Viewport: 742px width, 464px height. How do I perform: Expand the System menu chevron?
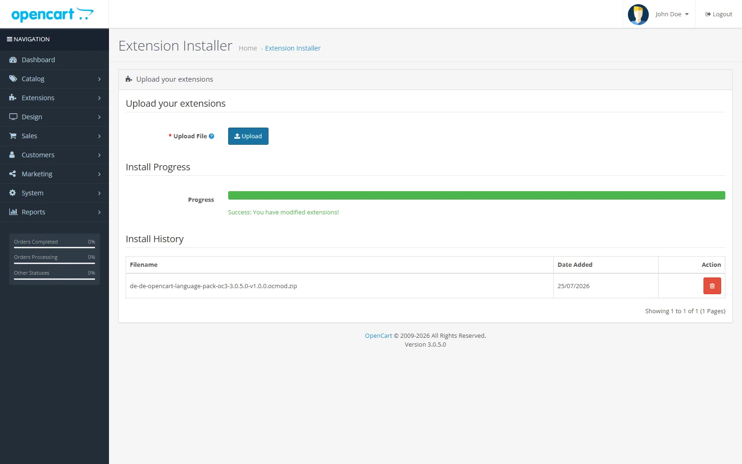coord(99,193)
